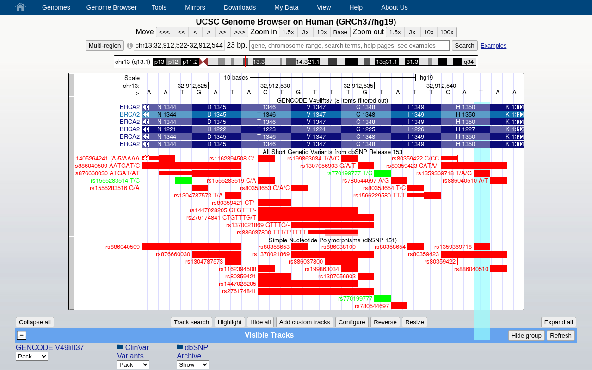Screen dimensions: 592x370
Task: Open the dbSNP Archive link
Action: [x=192, y=351]
